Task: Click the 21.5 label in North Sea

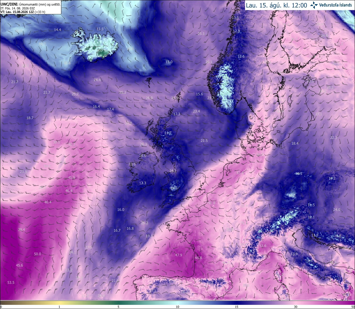Action: [204, 141]
